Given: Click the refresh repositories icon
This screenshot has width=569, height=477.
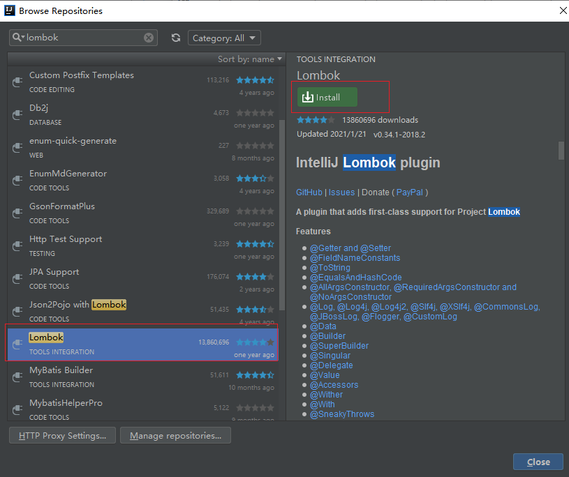Looking at the screenshot, I should click(x=176, y=38).
